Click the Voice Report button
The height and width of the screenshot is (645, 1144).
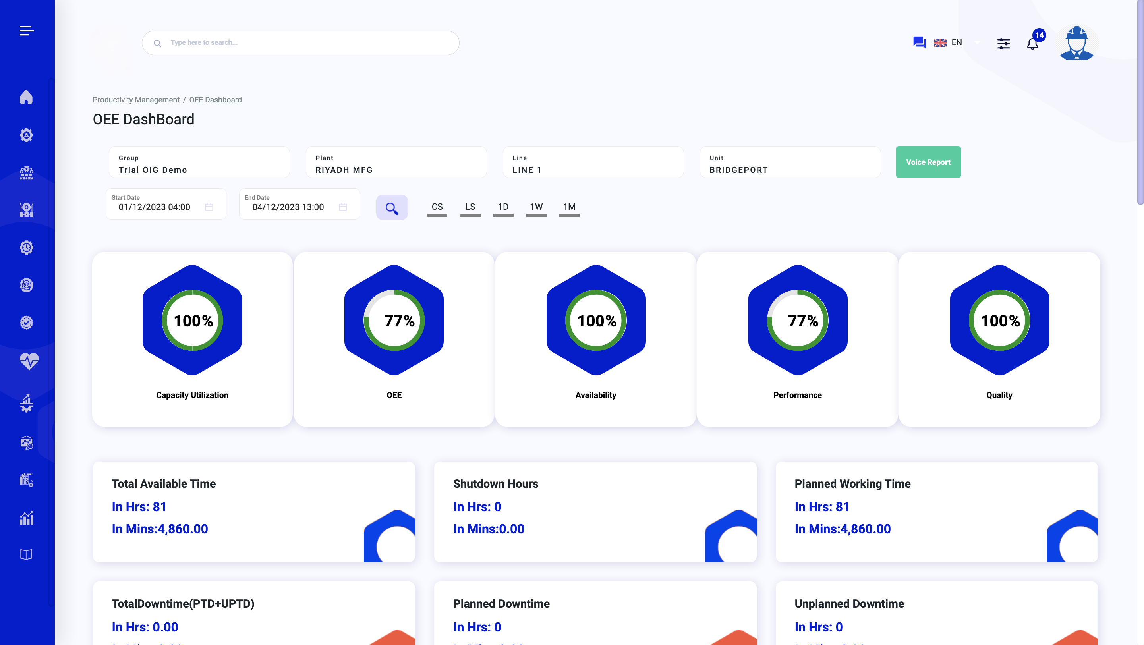pos(928,162)
